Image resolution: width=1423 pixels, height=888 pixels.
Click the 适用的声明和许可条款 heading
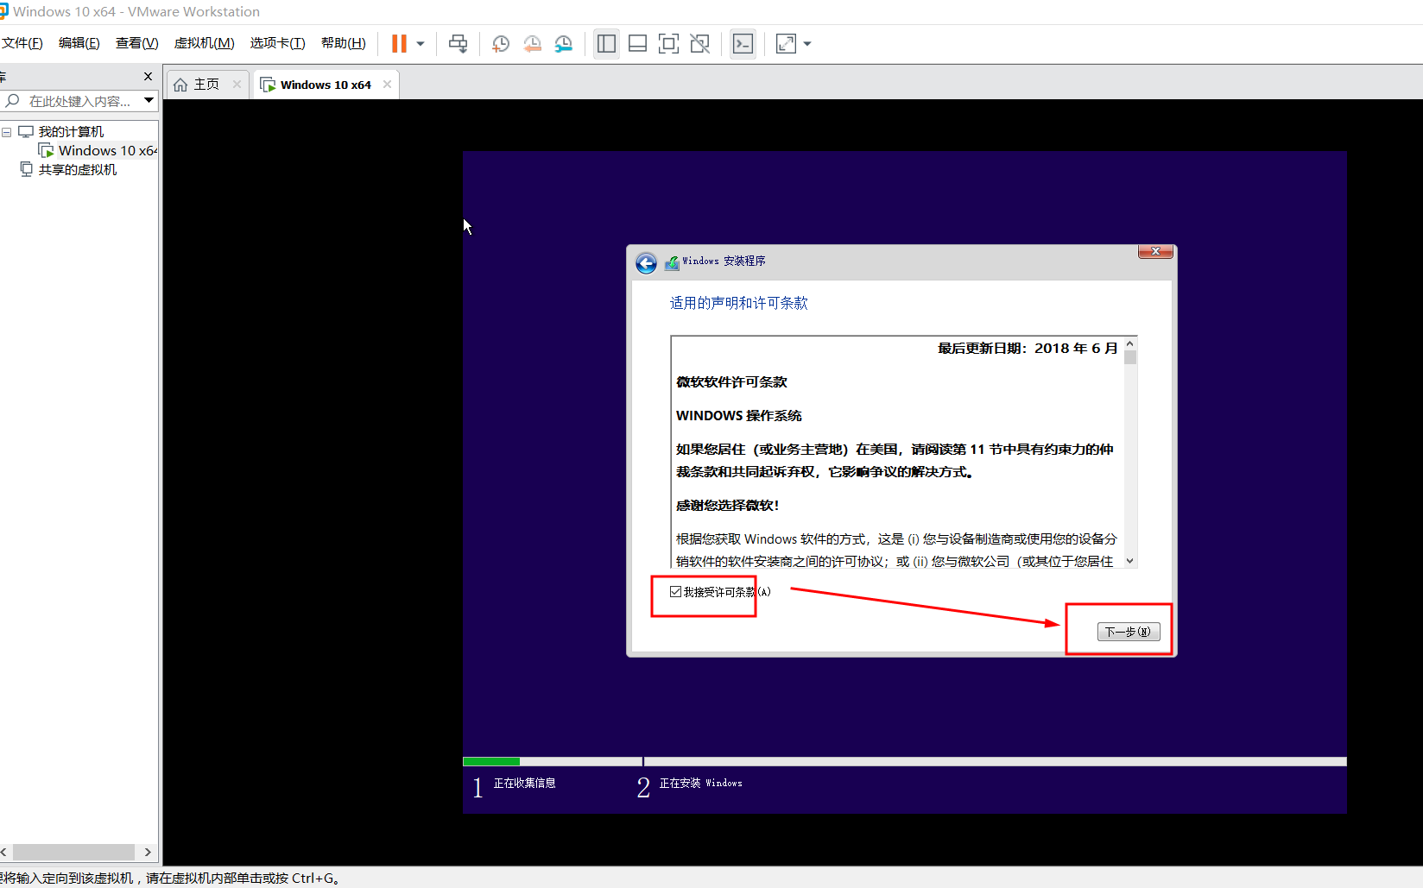click(738, 303)
